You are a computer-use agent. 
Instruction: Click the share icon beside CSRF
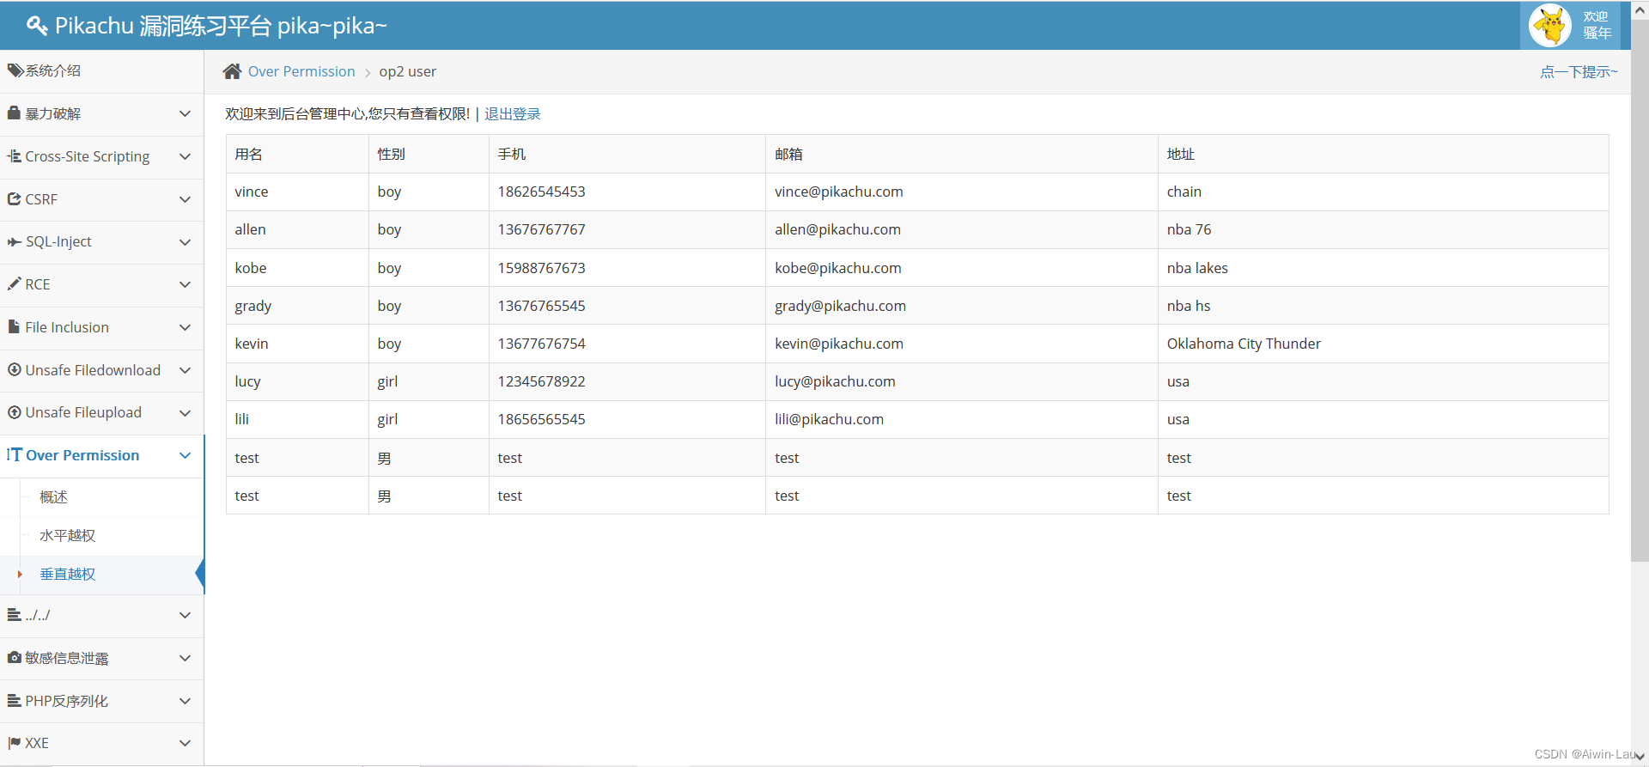click(14, 198)
